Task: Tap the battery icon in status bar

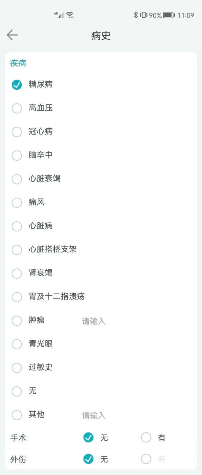Action: coord(169,15)
